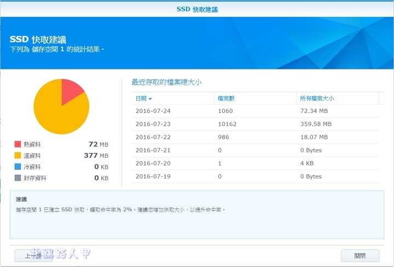Click the SSD 快取建議 window title bar
This screenshot has width=394, height=267.
(x=196, y=9)
